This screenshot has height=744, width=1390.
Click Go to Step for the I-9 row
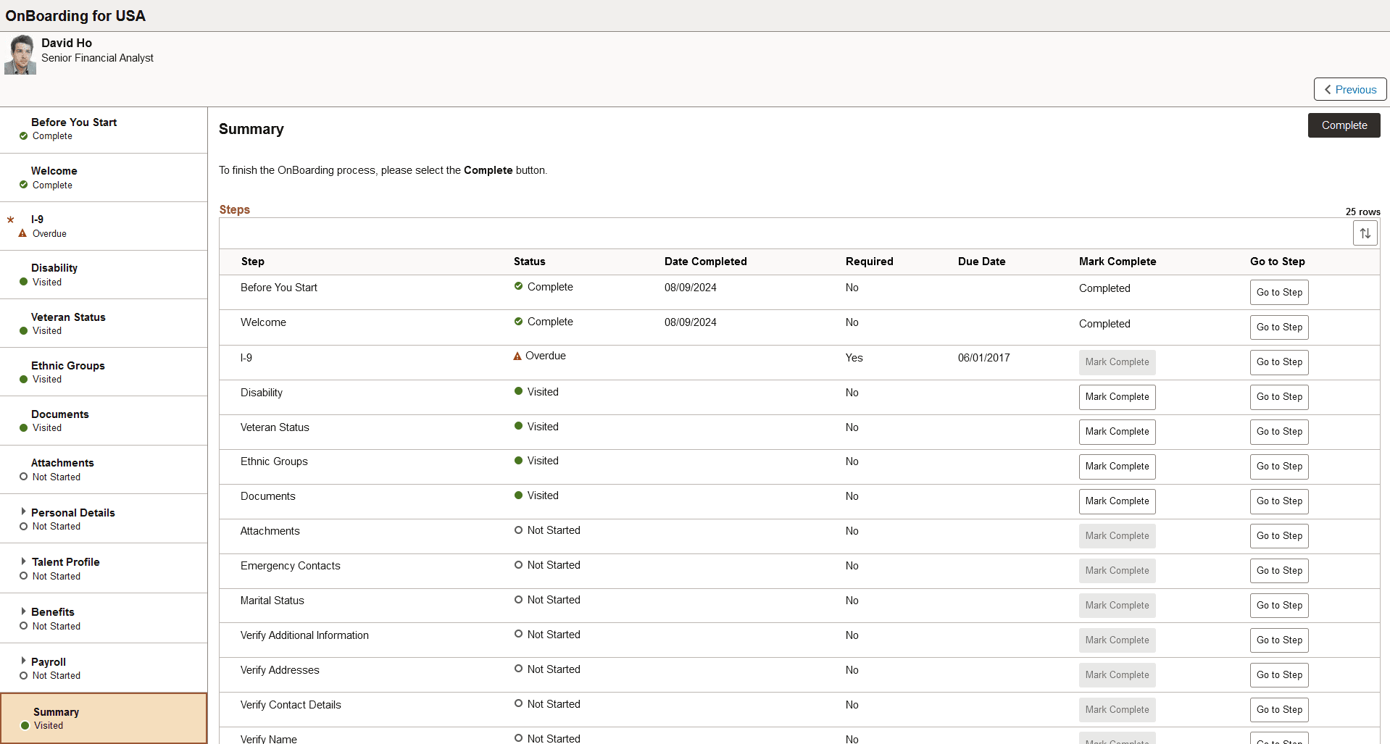[1278, 362]
